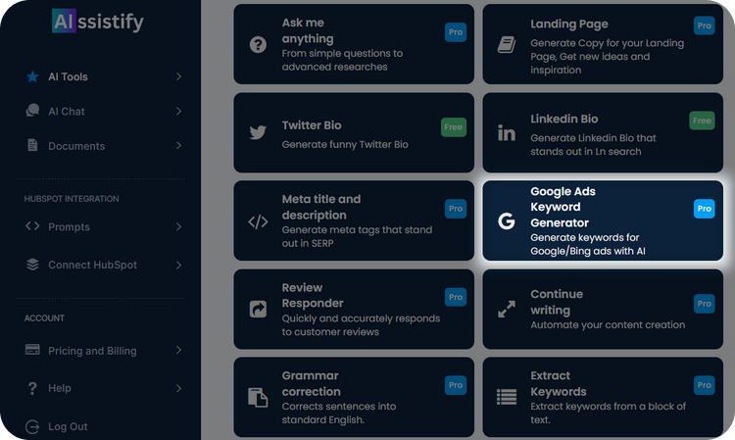The image size is (735, 440).
Task: Click the Extract Keywords list icon
Action: 507,397
